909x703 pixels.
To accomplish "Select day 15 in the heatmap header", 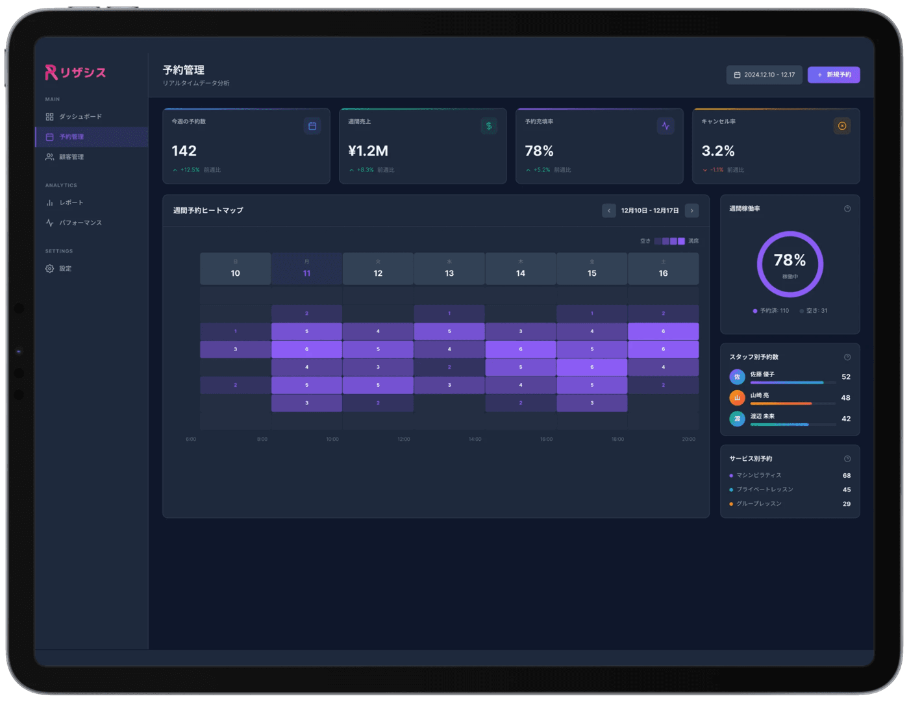I will (592, 269).
